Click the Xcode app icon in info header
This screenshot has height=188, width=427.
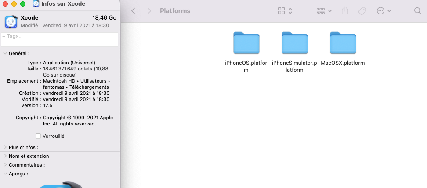coord(11,22)
